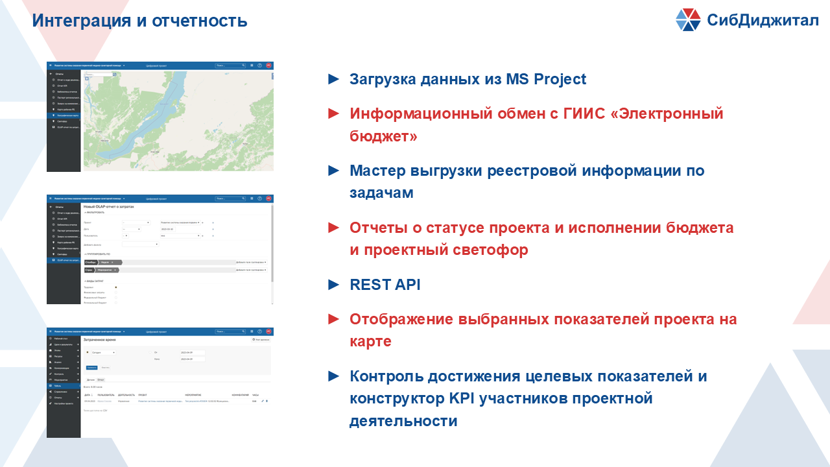The image size is (830, 467).
Task: Switch to the Детали tab in the timesheet screenshot
Action: (x=91, y=380)
